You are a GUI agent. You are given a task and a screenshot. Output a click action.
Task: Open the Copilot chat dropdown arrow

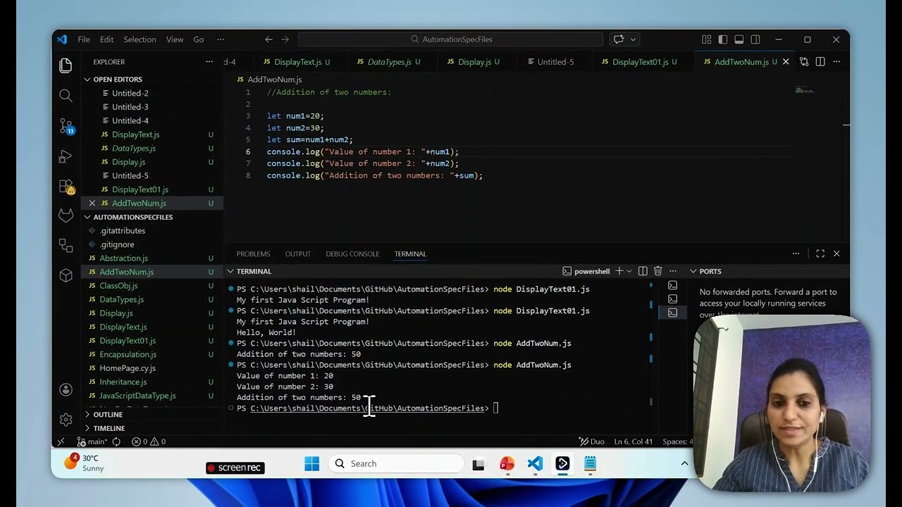[633, 39]
